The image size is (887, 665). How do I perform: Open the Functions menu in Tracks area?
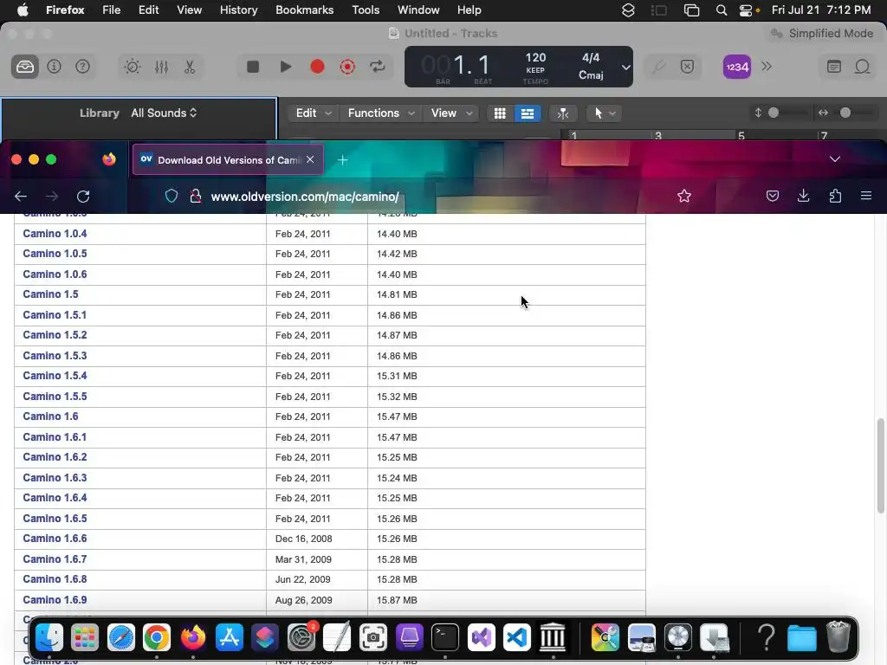pyautogui.click(x=381, y=113)
